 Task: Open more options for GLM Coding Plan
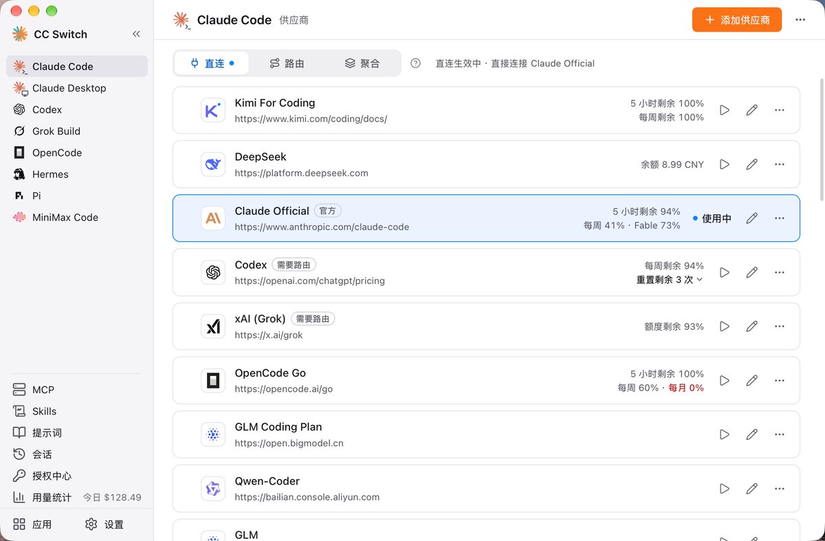point(780,434)
